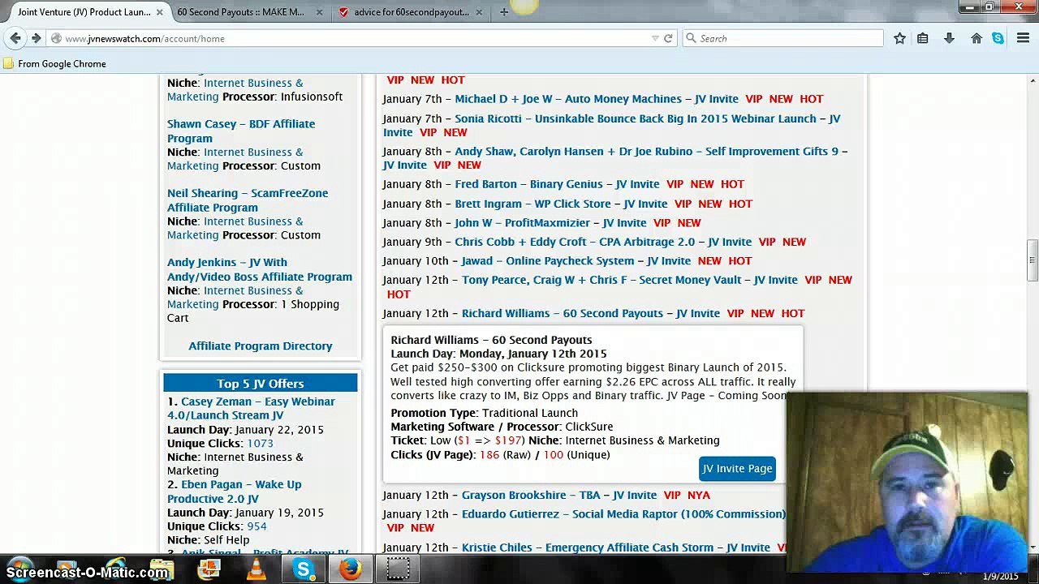Screen dimensions: 1039x584
Task: Open Kristie Chiles Emergency Affiliate Cash Storm
Action: [x=588, y=547]
